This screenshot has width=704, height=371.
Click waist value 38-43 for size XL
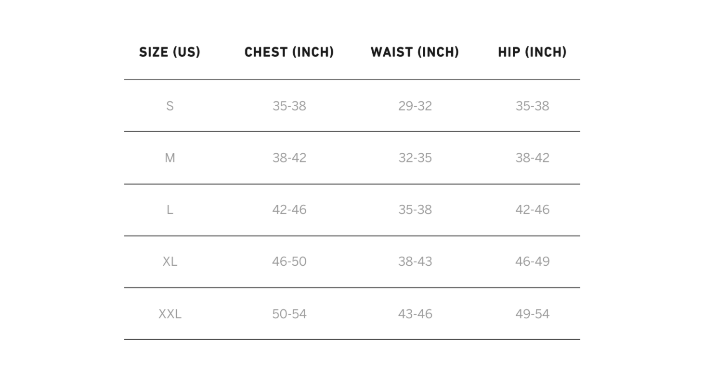pyautogui.click(x=415, y=261)
